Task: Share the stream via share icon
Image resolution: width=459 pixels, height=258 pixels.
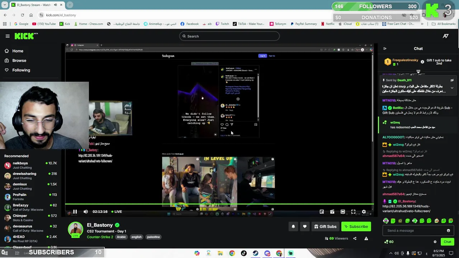Action: tap(355, 239)
